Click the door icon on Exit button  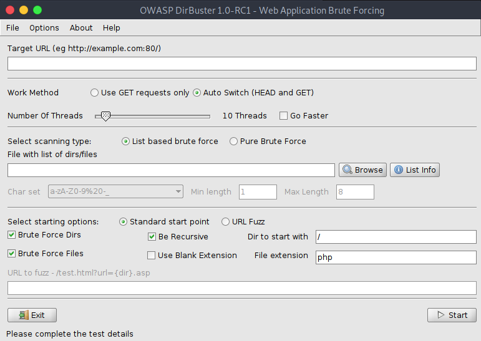tap(24, 315)
